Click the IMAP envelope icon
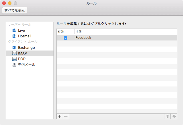Screen dimensions: 183x125 pyautogui.click(x=14, y=53)
